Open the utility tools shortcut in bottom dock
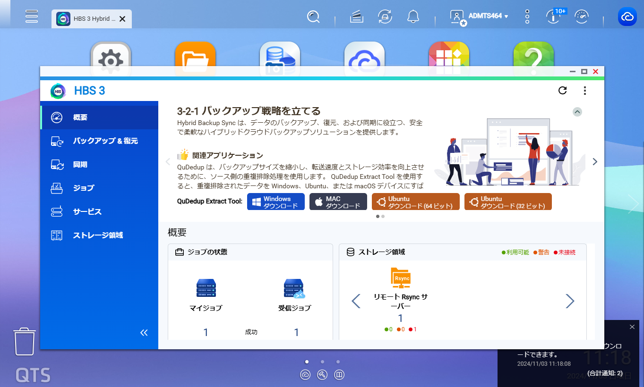This screenshot has width=644, height=387. pyautogui.click(x=322, y=375)
